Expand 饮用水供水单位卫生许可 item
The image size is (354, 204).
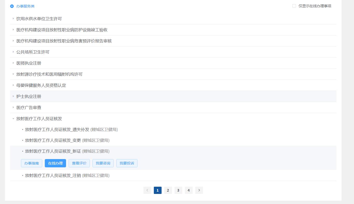pyautogui.click(x=39, y=19)
